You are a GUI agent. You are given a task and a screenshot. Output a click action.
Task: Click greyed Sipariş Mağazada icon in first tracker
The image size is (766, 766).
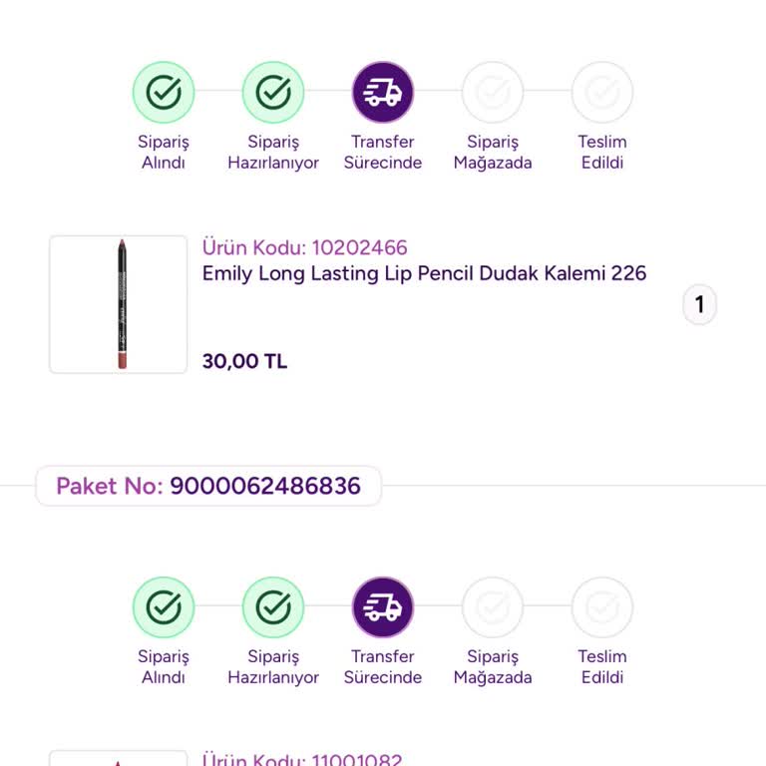[x=493, y=93]
